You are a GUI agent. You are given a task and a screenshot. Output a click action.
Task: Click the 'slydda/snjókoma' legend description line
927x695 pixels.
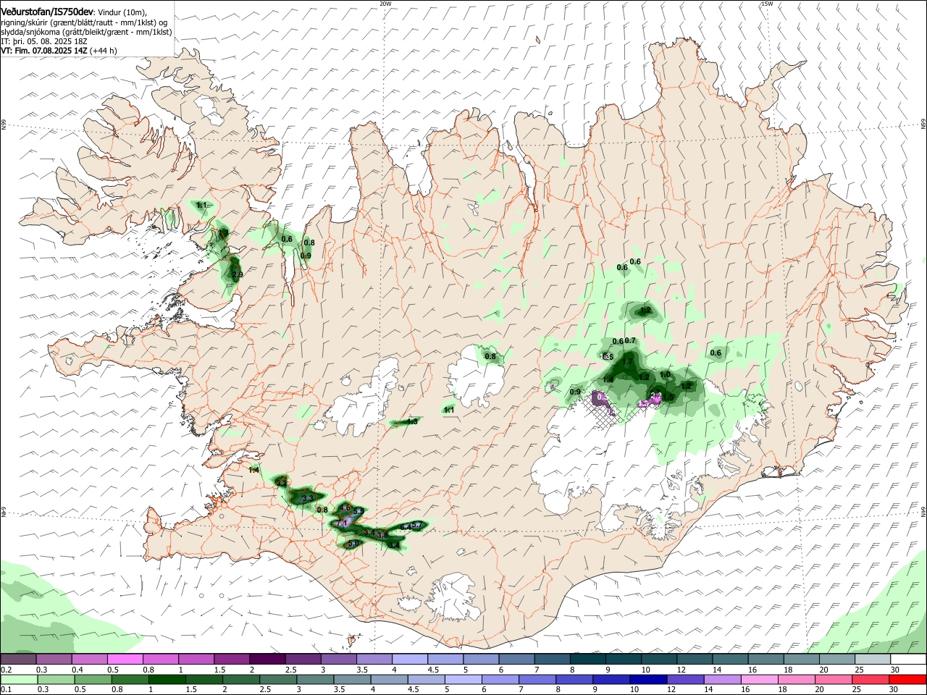pos(86,32)
